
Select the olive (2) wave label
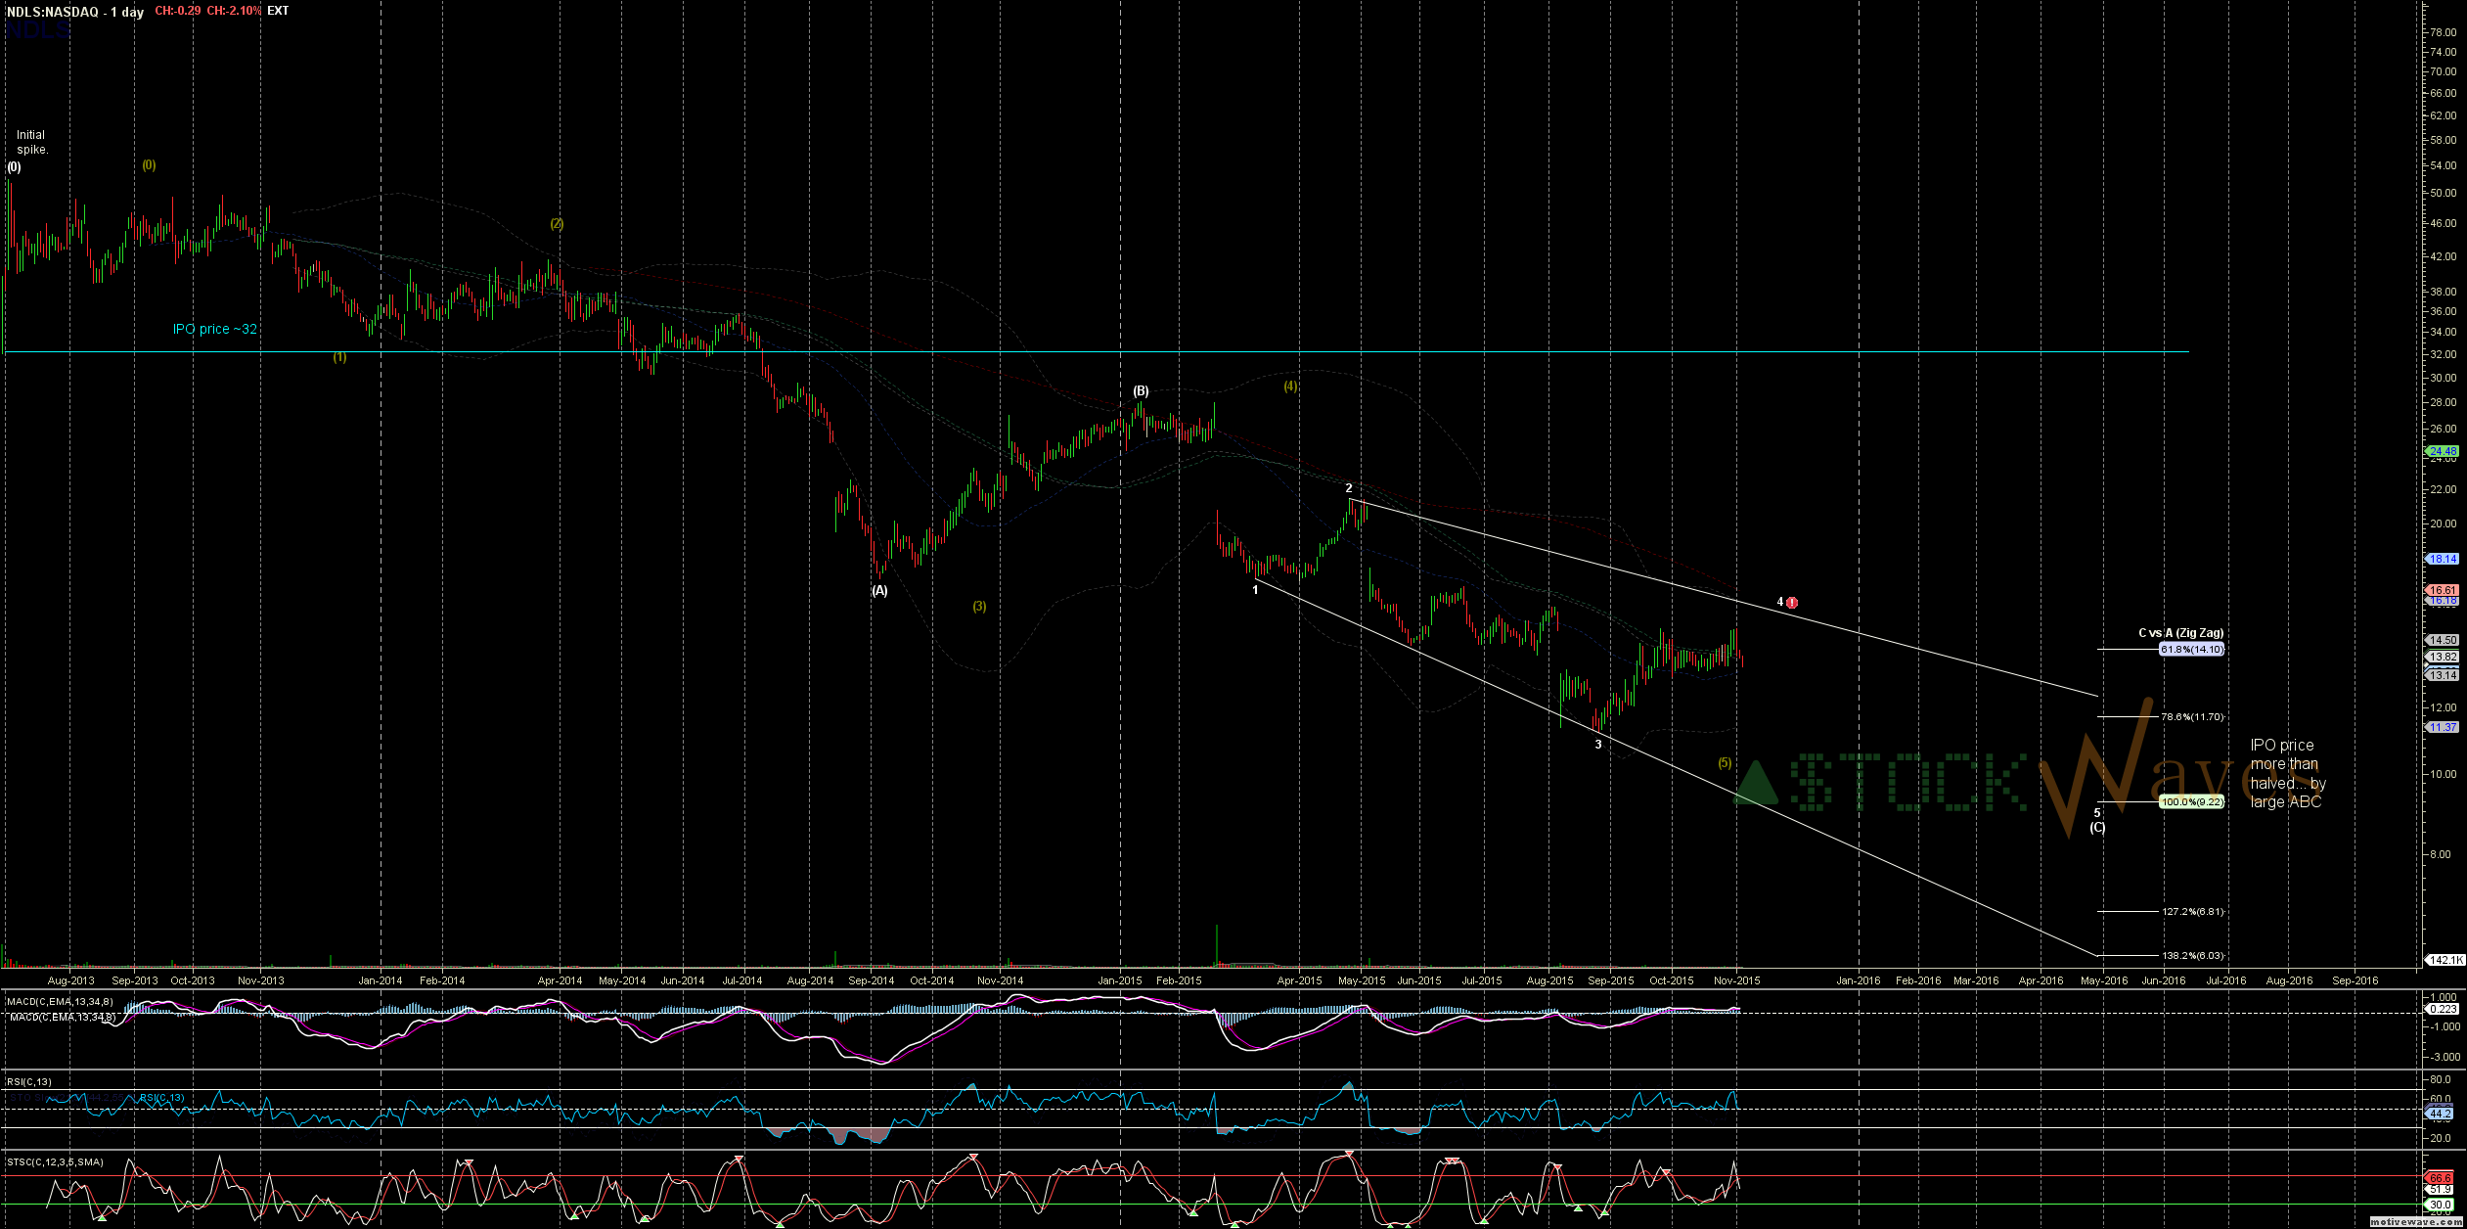pos(557,224)
